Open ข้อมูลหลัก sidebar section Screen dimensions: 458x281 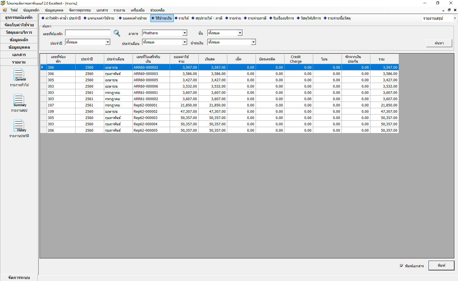[x=19, y=40]
